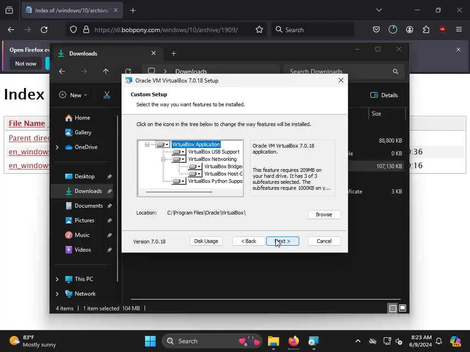Open a new Firefox tab
Image resolution: width=470 pixels, height=352 pixels.
pos(133,11)
